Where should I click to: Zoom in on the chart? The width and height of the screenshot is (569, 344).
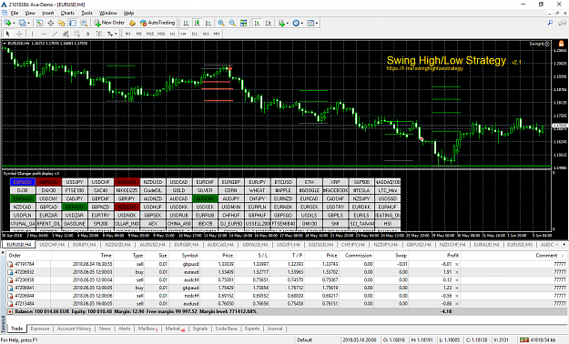(x=221, y=23)
